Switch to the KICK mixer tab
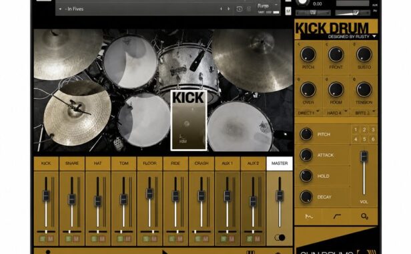The width and height of the screenshot is (411, 254). (x=46, y=163)
